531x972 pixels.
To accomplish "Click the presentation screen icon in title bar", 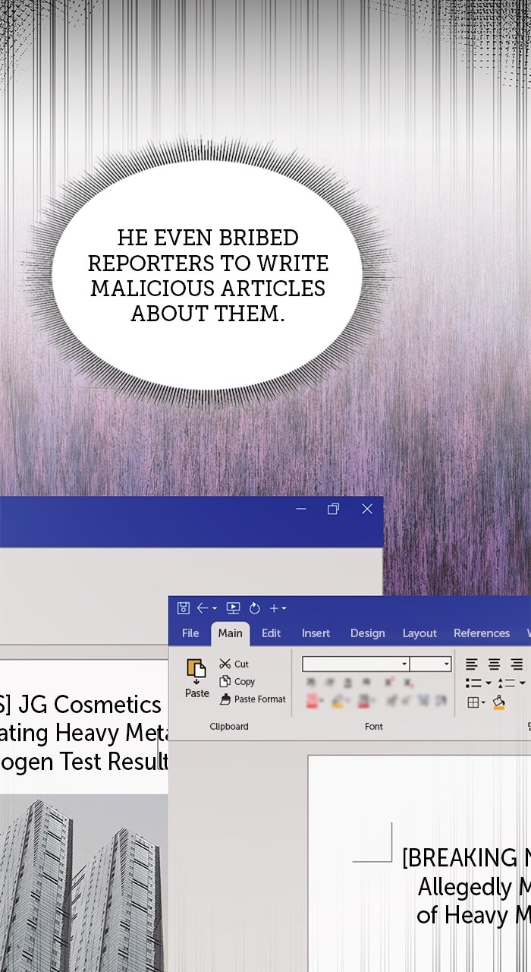I will [x=233, y=608].
